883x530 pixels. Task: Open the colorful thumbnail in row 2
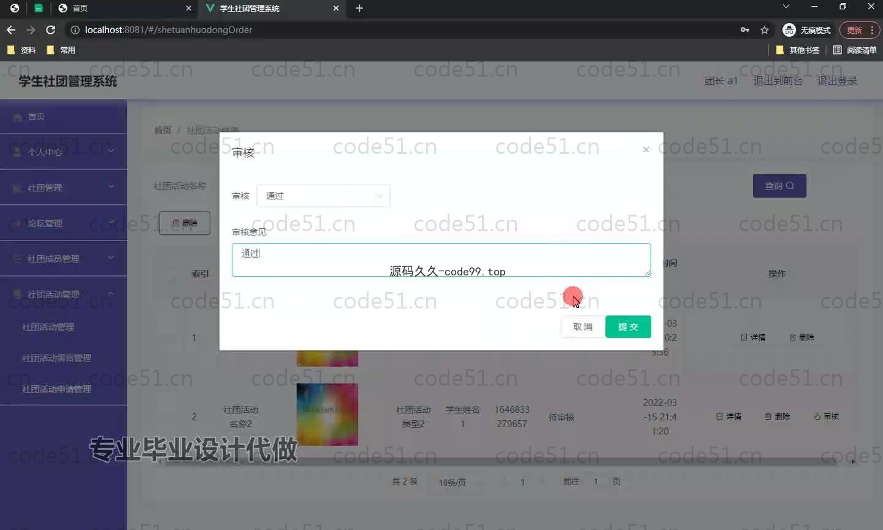click(x=327, y=415)
